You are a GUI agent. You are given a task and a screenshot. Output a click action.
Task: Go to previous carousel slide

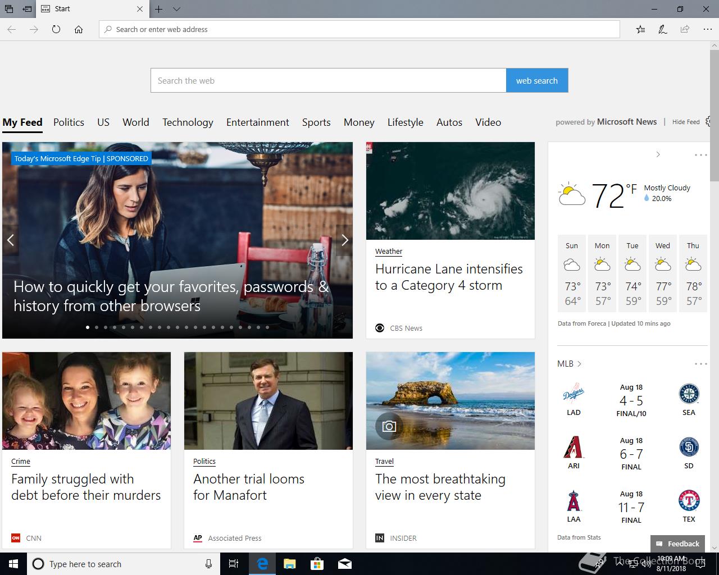click(x=10, y=240)
